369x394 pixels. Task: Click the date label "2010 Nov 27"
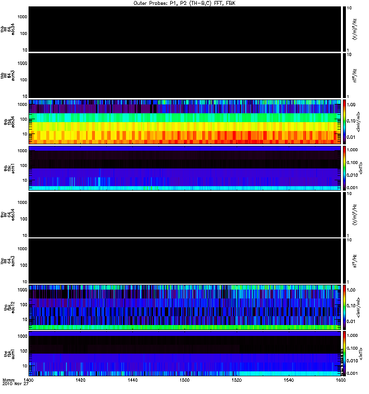pos(15,384)
